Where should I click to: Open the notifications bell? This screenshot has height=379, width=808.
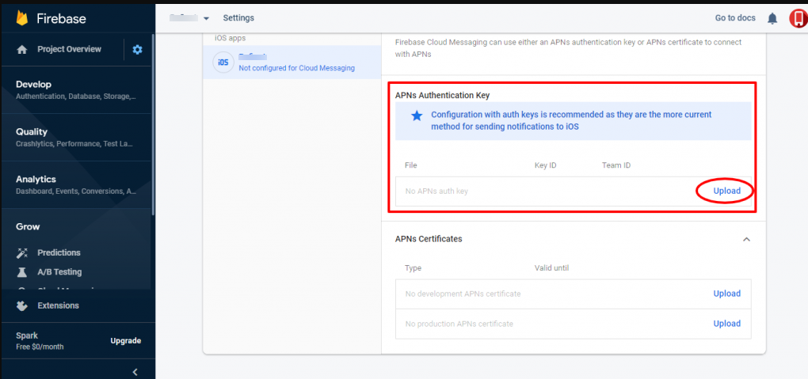tap(772, 18)
